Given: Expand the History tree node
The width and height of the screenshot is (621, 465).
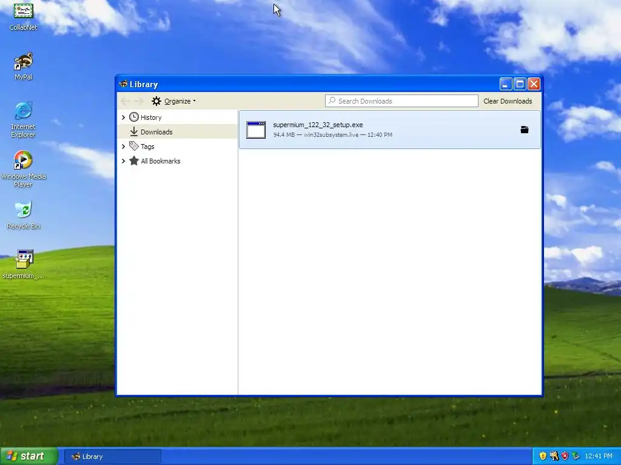Looking at the screenshot, I should (123, 117).
